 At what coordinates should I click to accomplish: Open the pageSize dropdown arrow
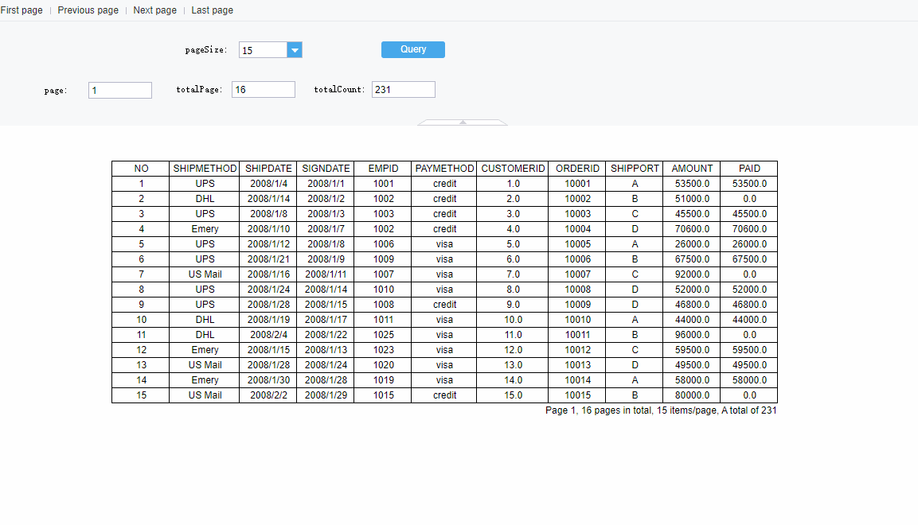pyautogui.click(x=295, y=49)
